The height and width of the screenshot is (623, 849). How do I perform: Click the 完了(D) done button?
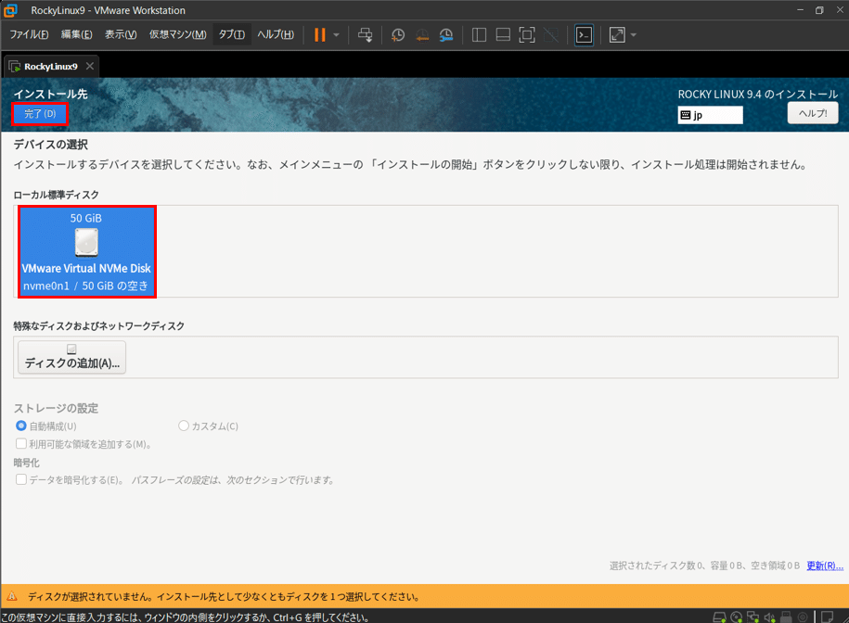tap(40, 114)
